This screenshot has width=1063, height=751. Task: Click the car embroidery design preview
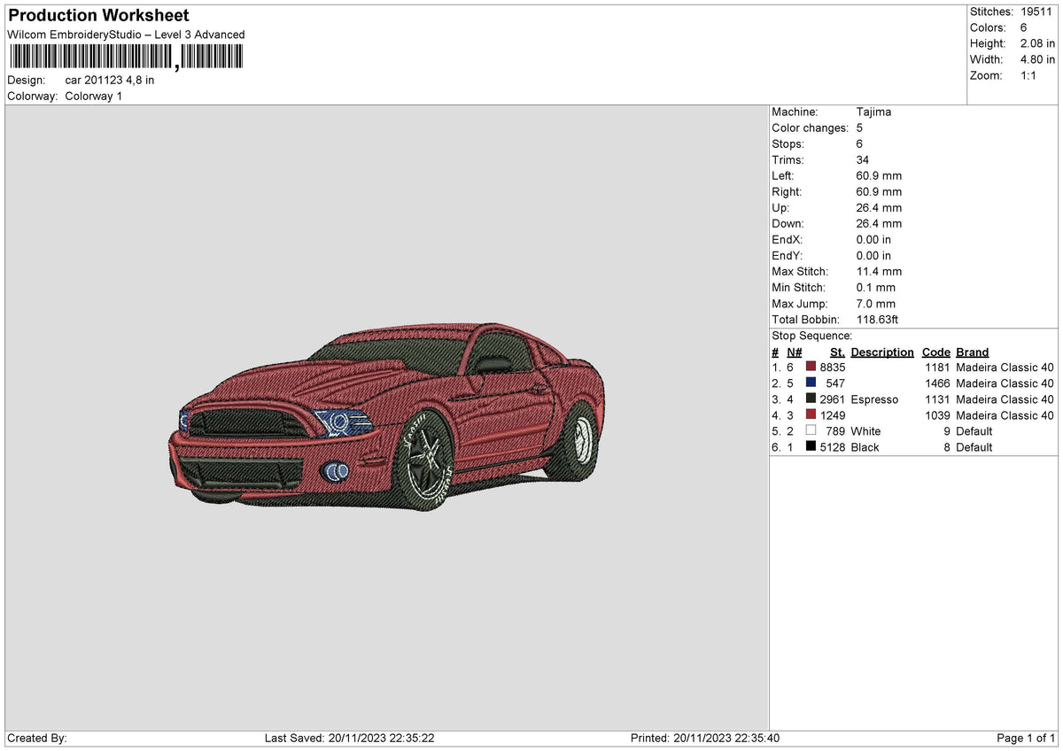click(386, 415)
